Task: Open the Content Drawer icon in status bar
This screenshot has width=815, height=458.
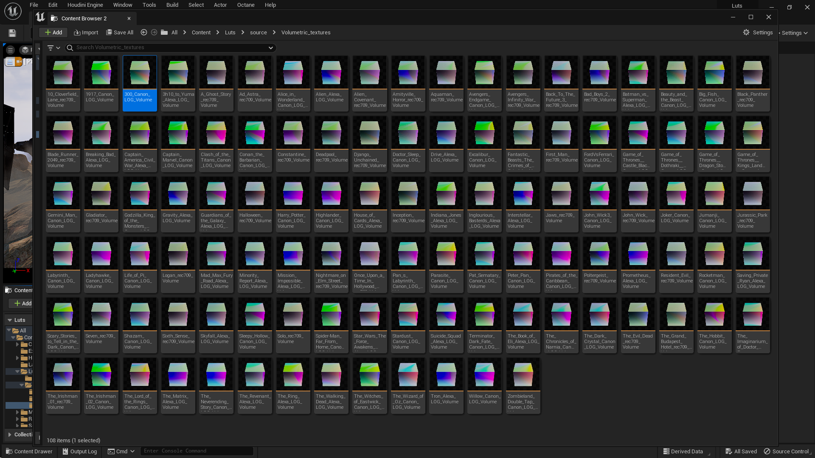Action: coord(29,451)
